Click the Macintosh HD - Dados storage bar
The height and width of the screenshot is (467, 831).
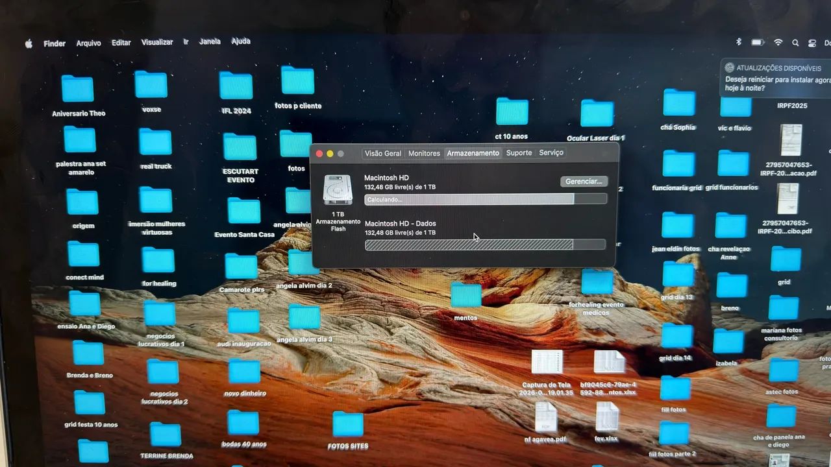[485, 245]
